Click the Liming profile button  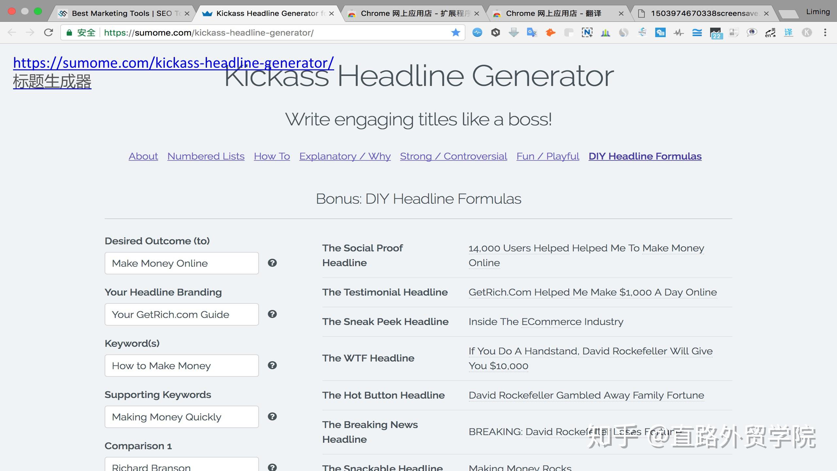(818, 12)
